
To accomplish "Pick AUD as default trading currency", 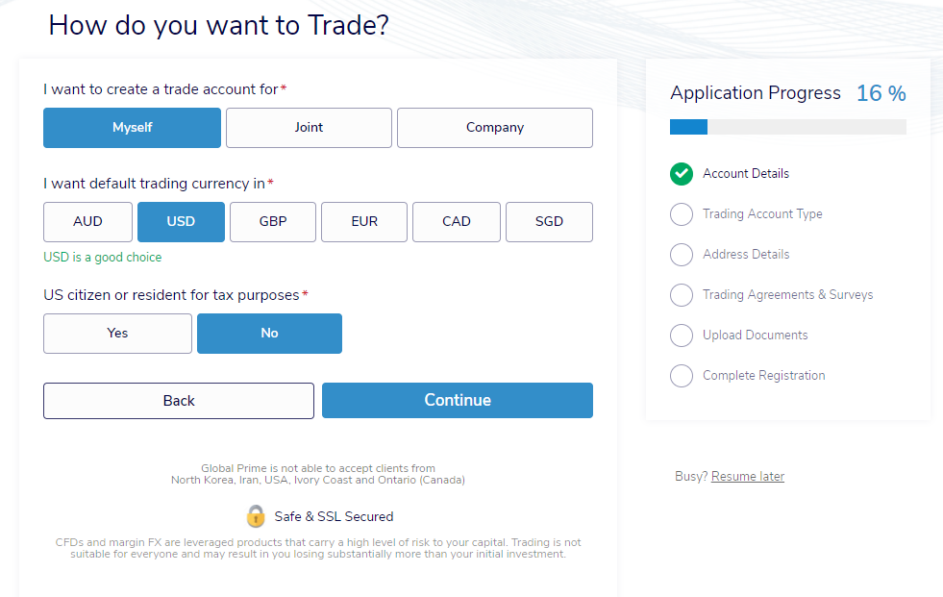I will (87, 222).
